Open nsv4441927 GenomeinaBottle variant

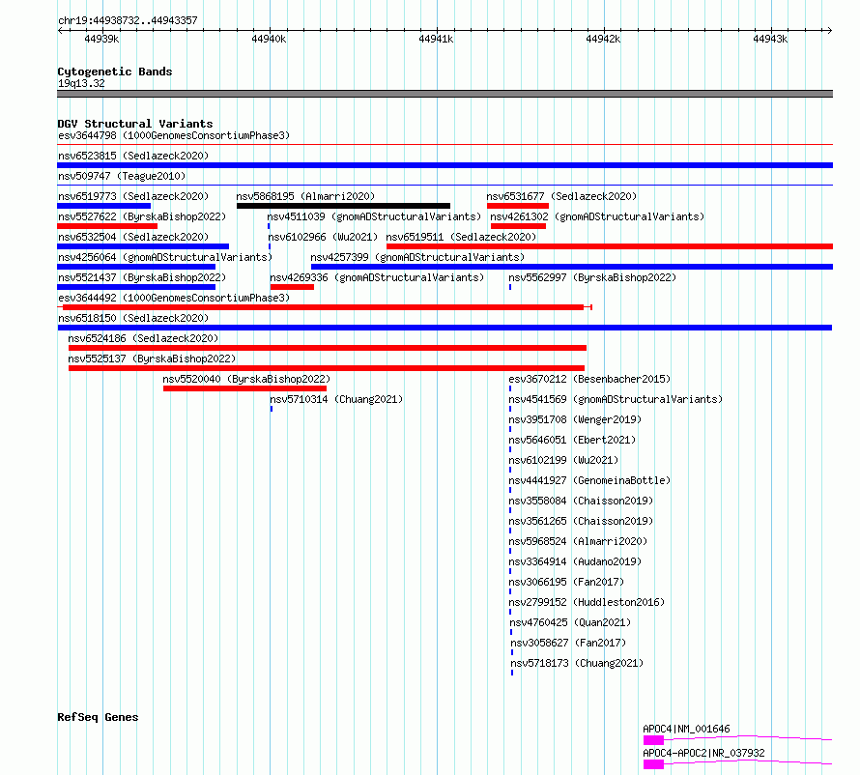point(589,480)
